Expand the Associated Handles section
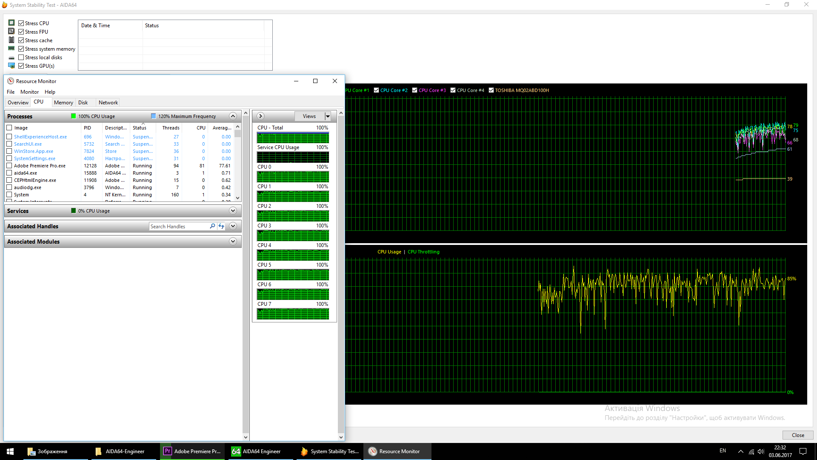The image size is (817, 460). click(233, 226)
